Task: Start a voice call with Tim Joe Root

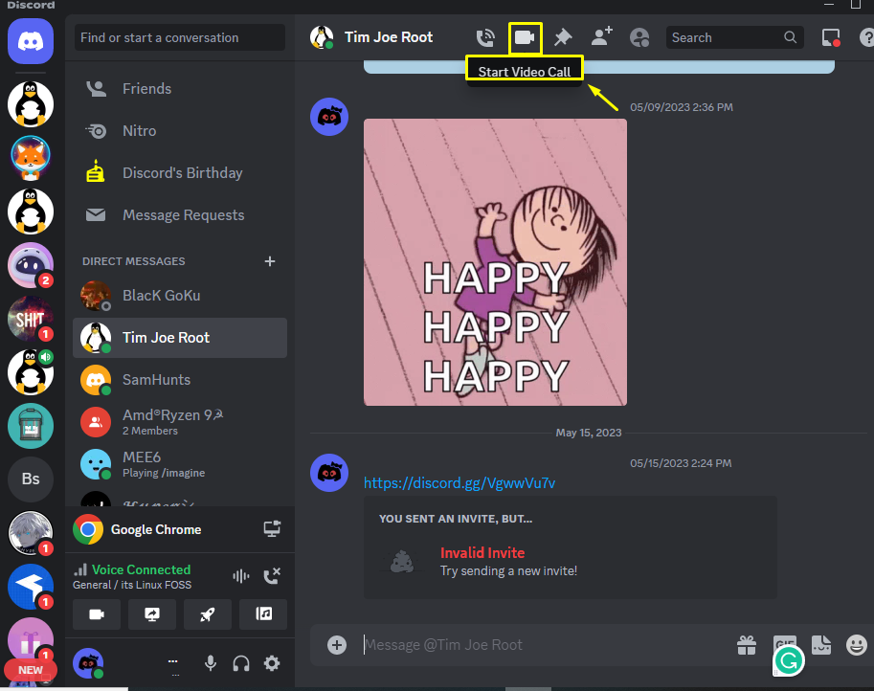Action: tap(485, 38)
